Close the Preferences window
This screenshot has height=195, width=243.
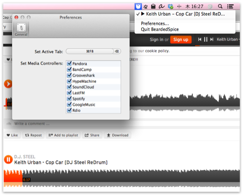click(x=16, y=17)
